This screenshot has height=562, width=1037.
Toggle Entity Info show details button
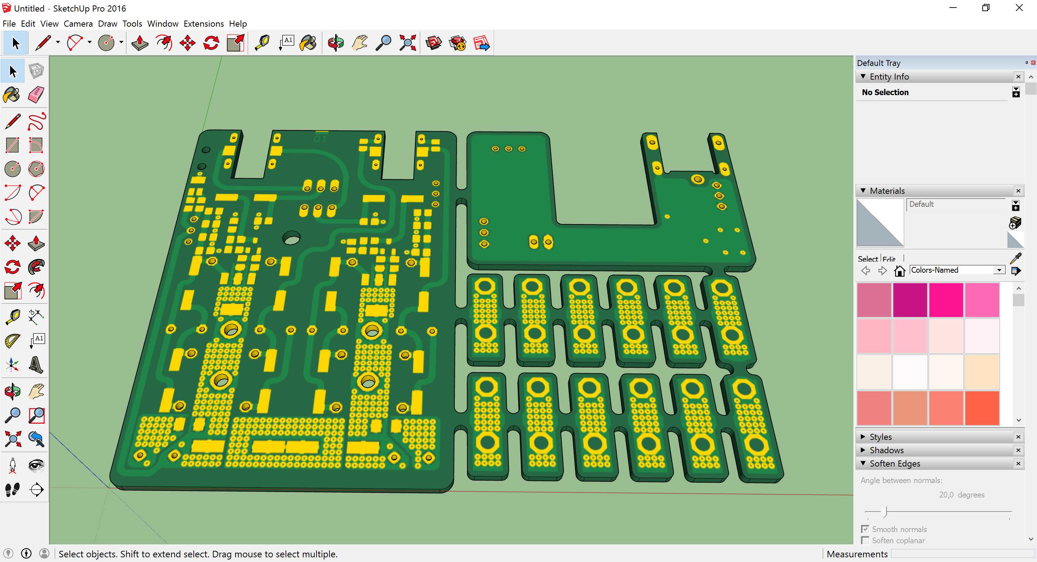coord(1016,92)
